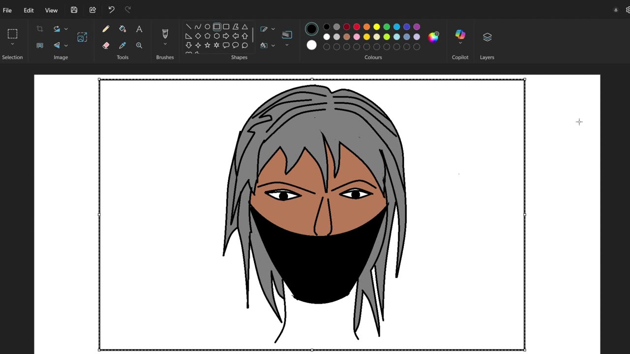Open the Layers panel

487,37
